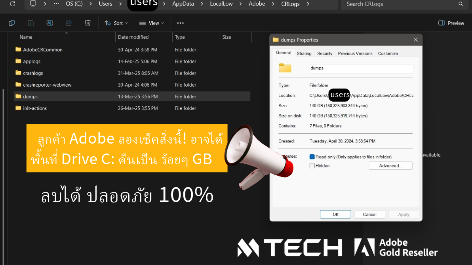Viewport: 472px width, 265px height.
Task: Toggle the Preview pane button
Action: point(451,23)
